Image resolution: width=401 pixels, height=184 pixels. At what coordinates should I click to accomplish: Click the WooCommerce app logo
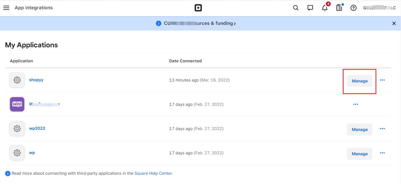point(17,104)
